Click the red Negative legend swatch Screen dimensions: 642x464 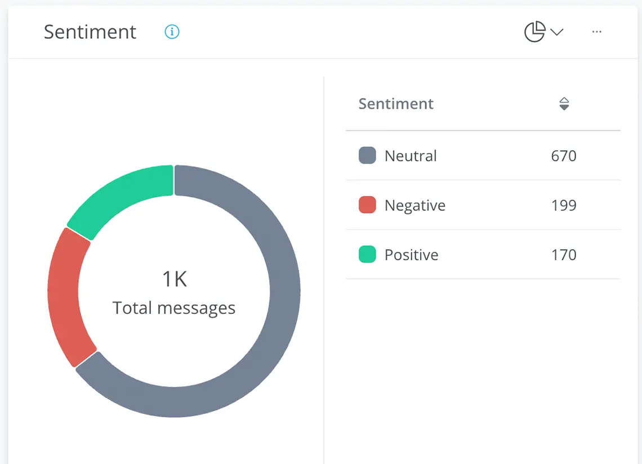click(x=367, y=205)
